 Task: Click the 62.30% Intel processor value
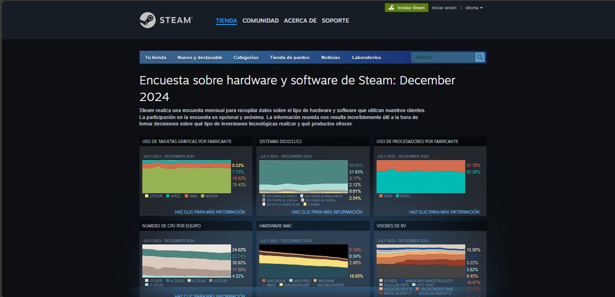(474, 172)
